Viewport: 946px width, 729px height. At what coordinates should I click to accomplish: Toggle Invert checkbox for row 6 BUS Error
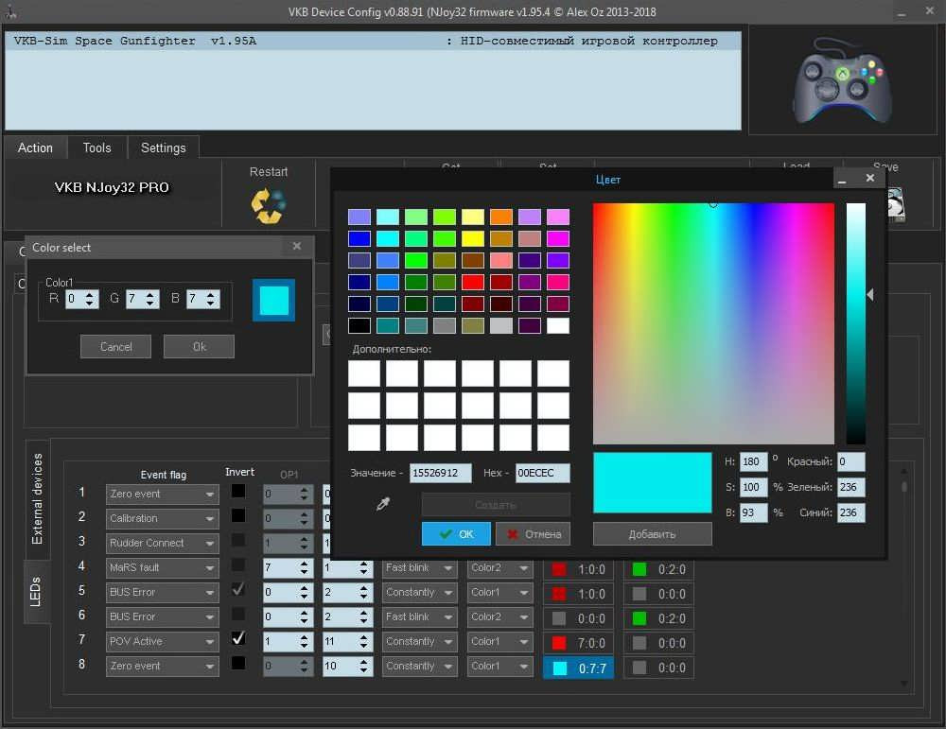click(238, 614)
